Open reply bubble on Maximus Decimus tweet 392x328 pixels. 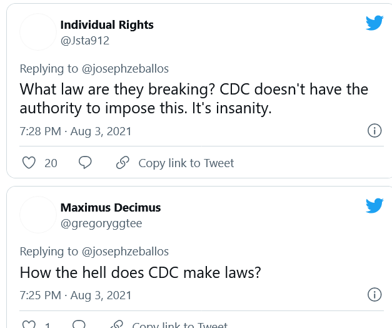click(79, 324)
